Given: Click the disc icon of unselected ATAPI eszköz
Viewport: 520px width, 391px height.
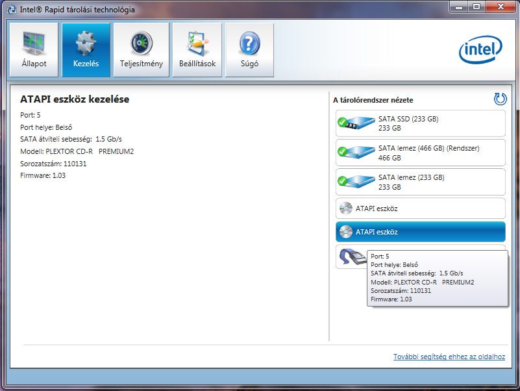Looking at the screenshot, I should point(346,208).
